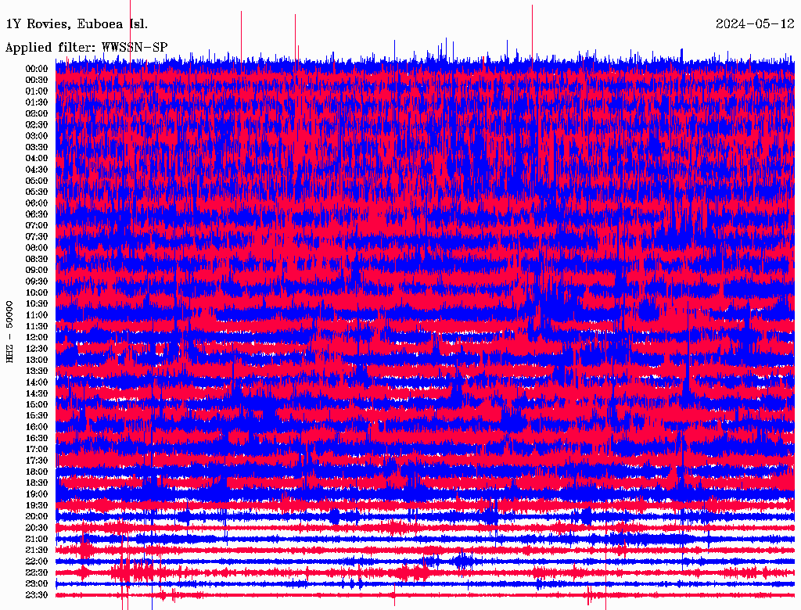Viewport: 801px width, 610px height.
Task: Select the 20:00 time label
Action: coord(37,517)
